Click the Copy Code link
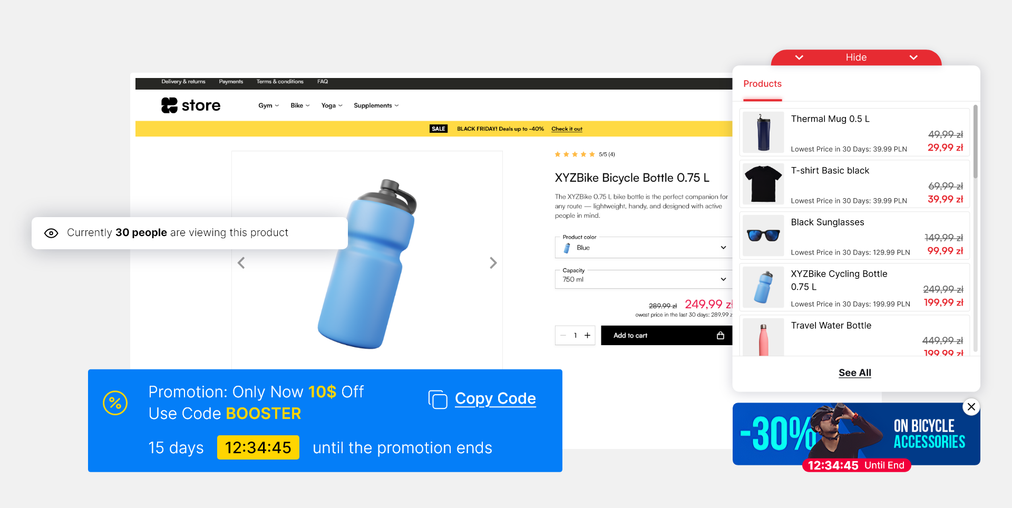The image size is (1012, 508). [495, 399]
